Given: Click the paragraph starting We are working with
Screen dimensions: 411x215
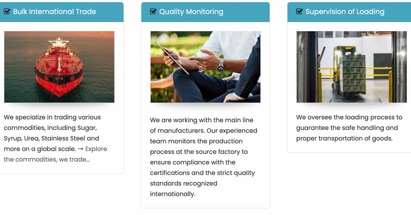Looking at the screenshot, I should (x=203, y=157).
